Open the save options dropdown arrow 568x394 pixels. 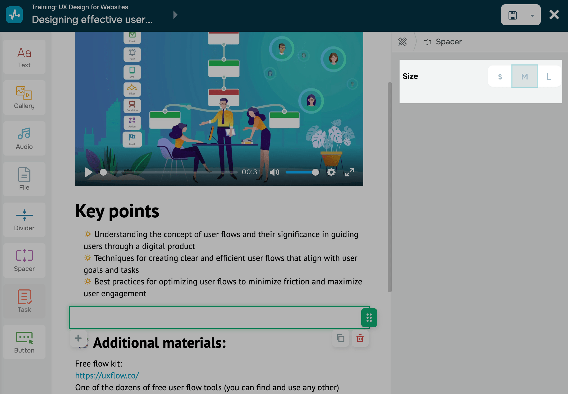click(x=532, y=15)
